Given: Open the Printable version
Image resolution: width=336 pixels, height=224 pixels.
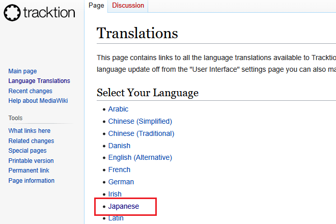Looking at the screenshot, I should (31, 161).
